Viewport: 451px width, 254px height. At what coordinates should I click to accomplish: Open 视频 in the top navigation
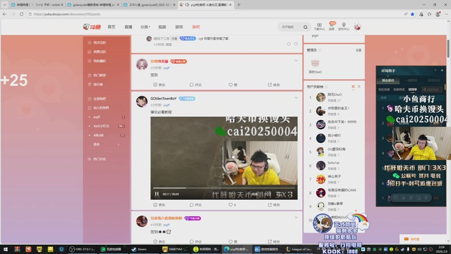click(x=162, y=27)
